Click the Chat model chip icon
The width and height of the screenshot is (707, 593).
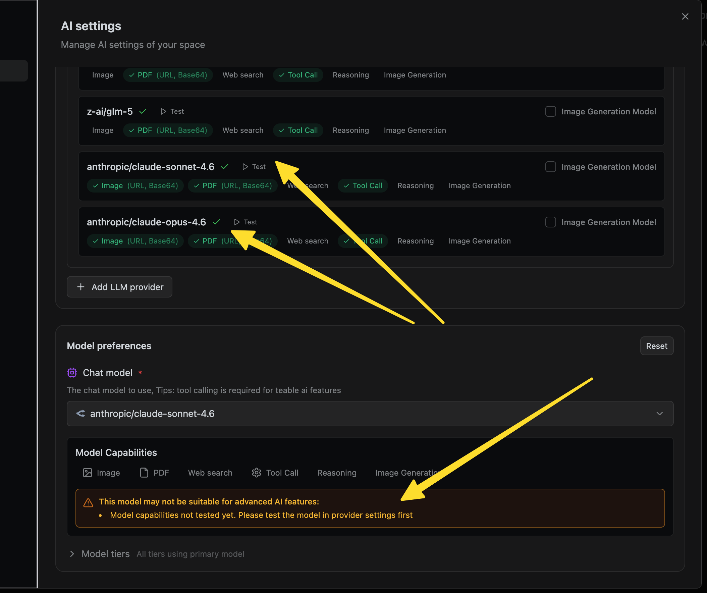point(72,372)
